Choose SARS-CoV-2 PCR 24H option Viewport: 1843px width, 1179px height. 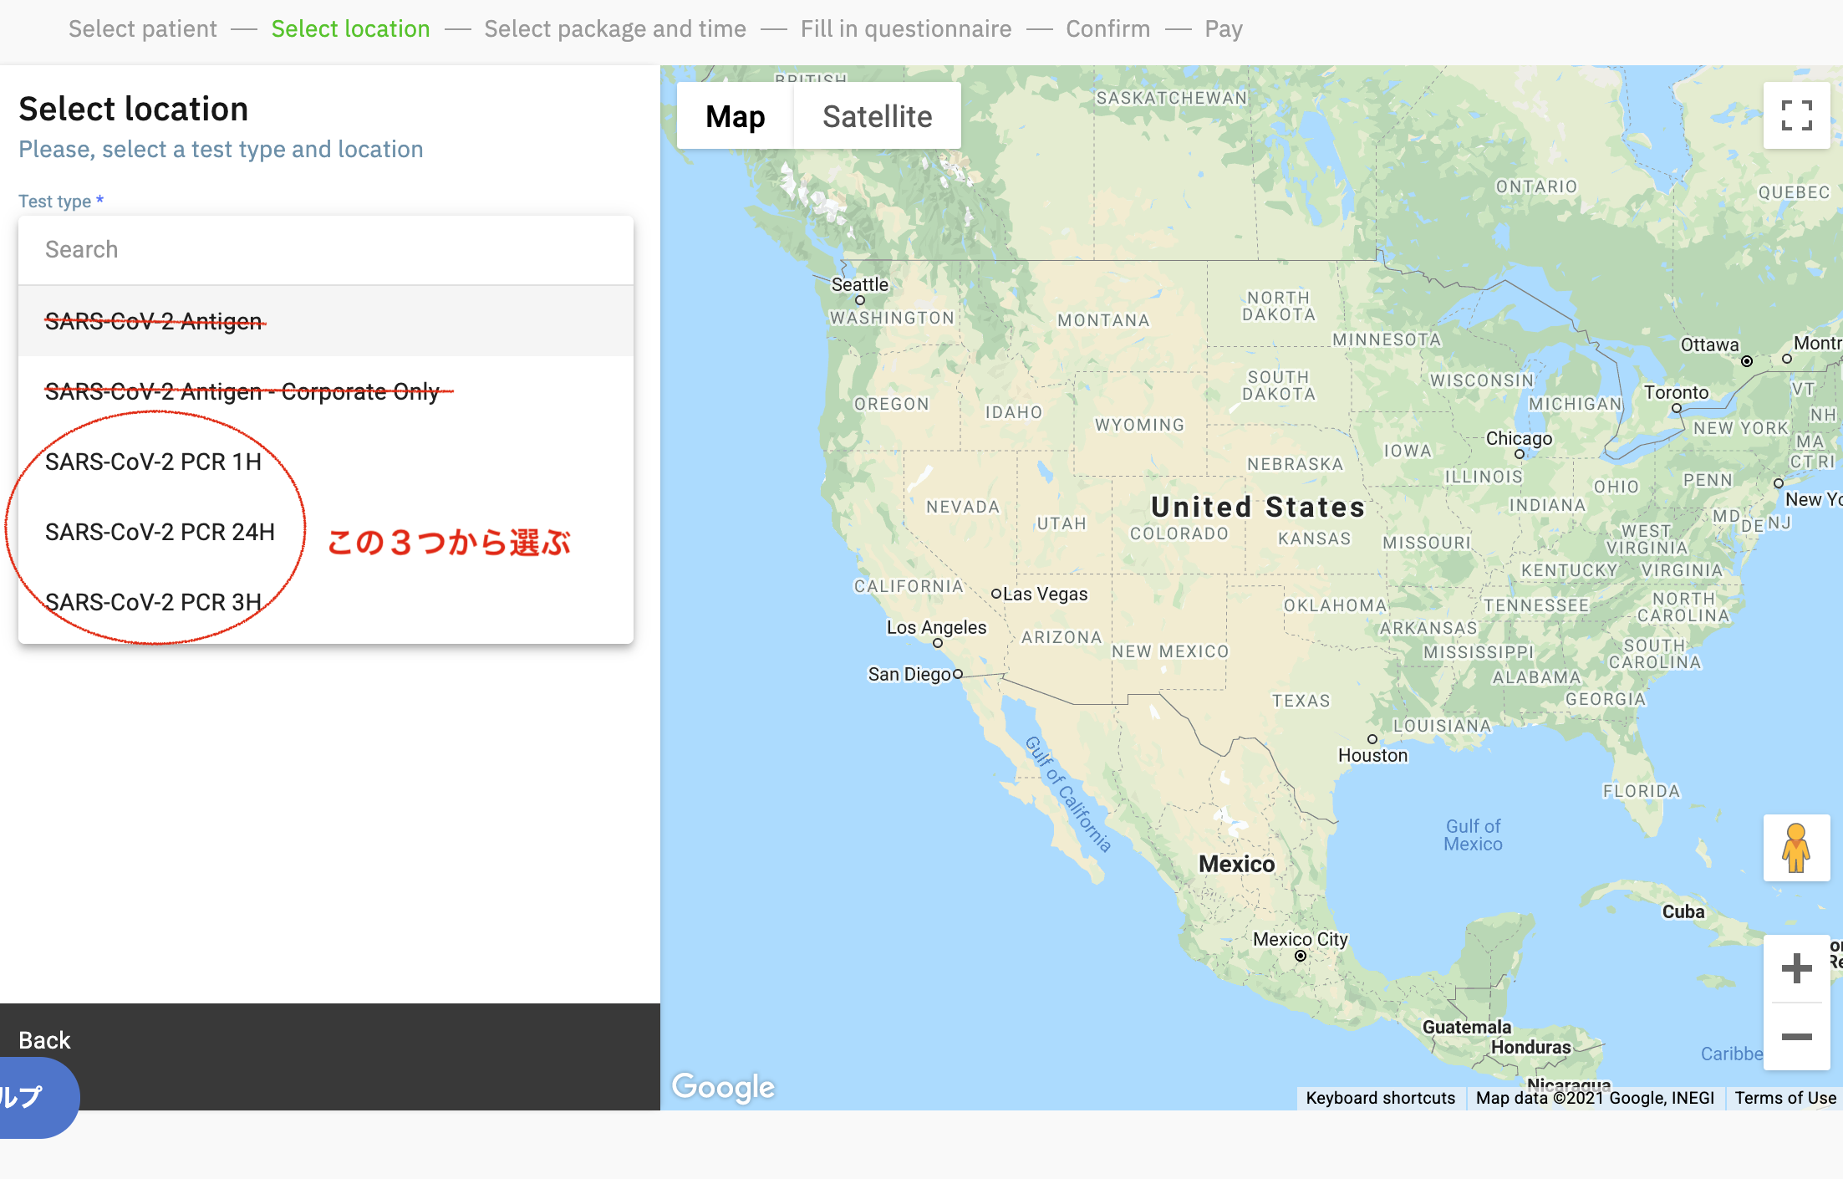click(160, 532)
